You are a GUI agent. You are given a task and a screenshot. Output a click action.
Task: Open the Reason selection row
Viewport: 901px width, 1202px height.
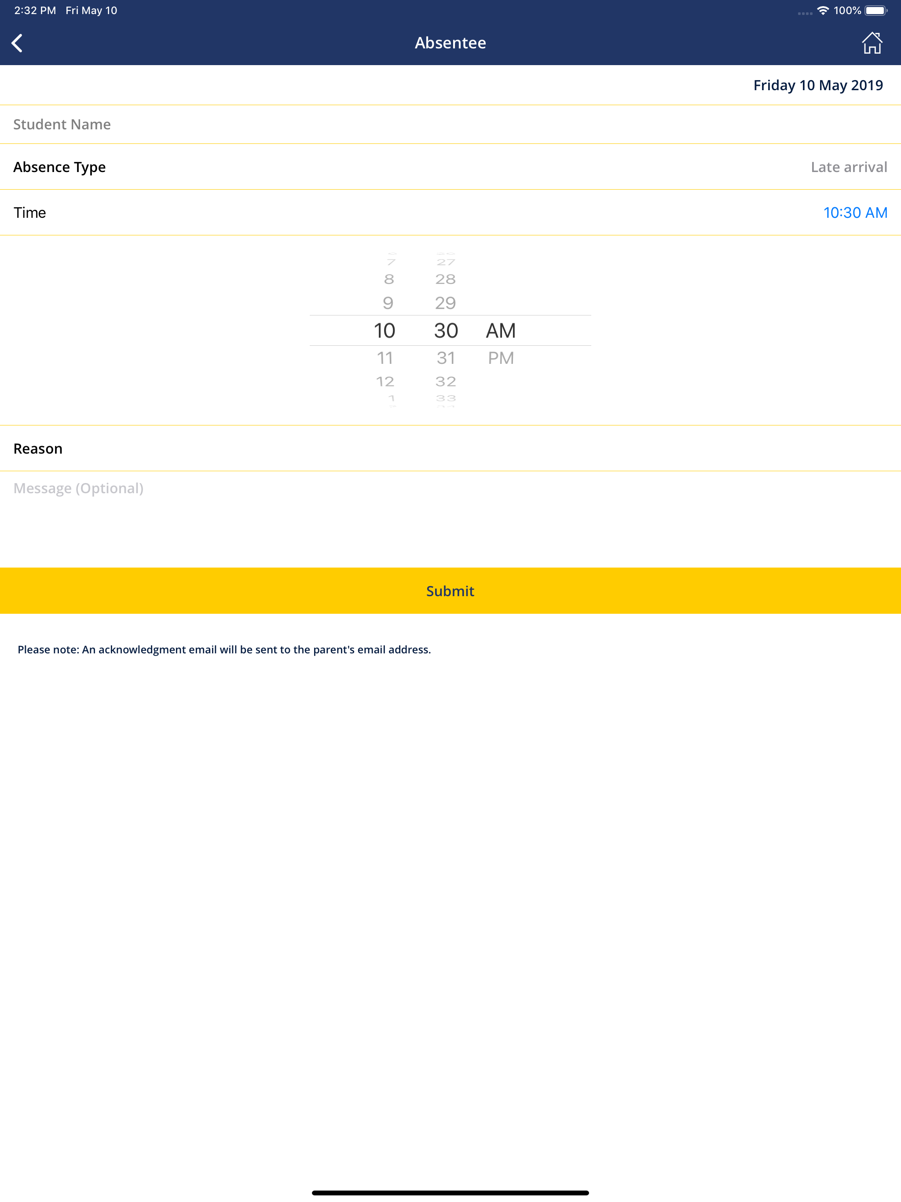pos(450,448)
